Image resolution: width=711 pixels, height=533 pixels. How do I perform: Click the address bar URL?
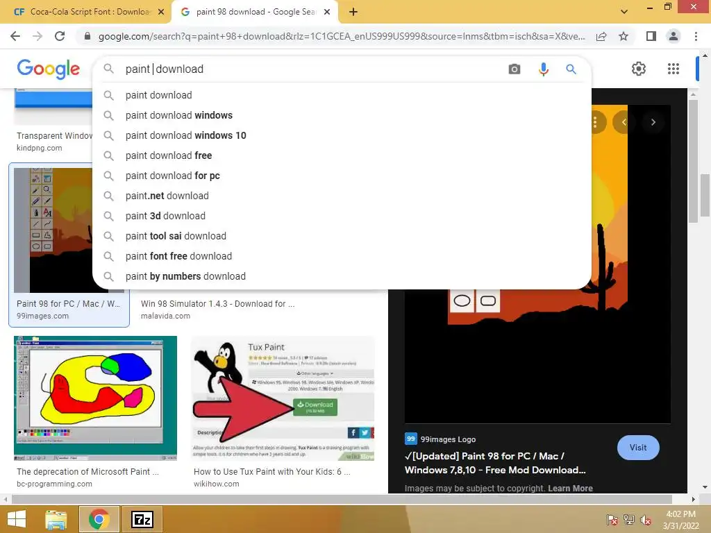(x=341, y=36)
